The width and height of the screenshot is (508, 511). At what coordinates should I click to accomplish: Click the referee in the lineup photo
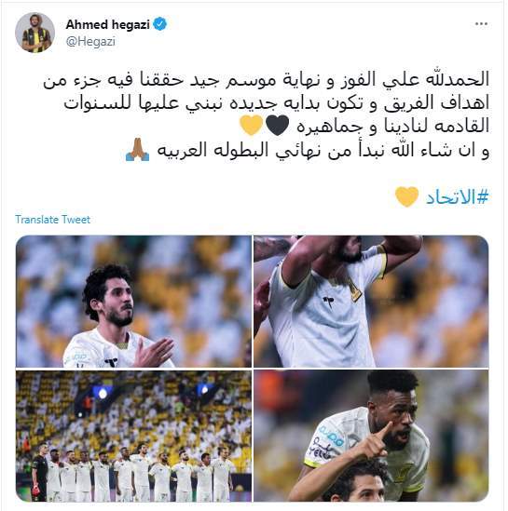click(x=39, y=472)
